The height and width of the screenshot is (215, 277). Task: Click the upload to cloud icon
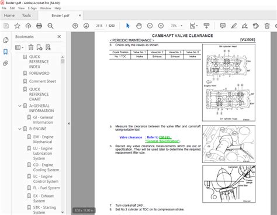click(x=28, y=26)
